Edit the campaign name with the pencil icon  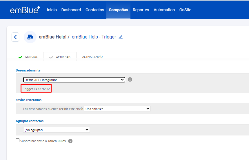121,37
